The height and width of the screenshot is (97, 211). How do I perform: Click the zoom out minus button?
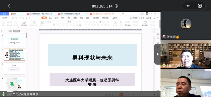(133, 95)
